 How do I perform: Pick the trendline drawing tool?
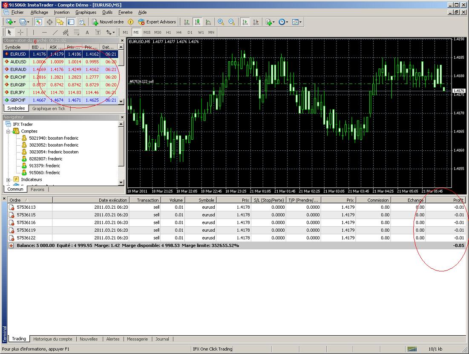point(55,32)
